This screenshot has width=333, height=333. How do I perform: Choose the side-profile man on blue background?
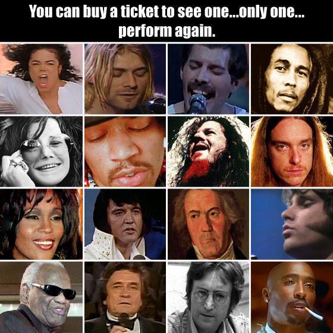(x=292, y=224)
